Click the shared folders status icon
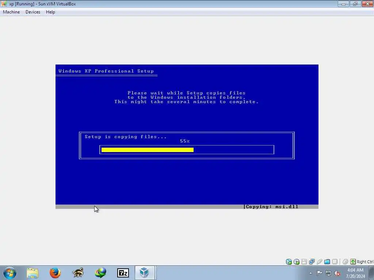 tap(327, 262)
